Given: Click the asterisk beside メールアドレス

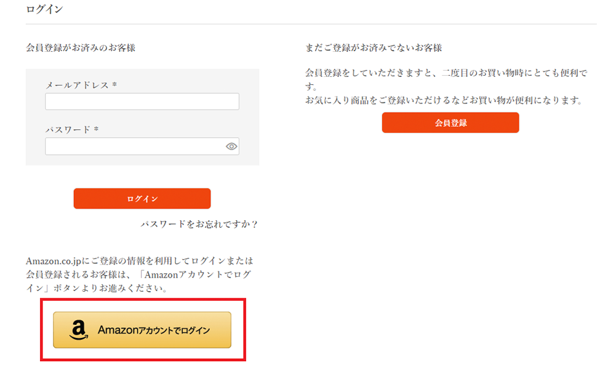Looking at the screenshot, I should pyautogui.click(x=114, y=85).
